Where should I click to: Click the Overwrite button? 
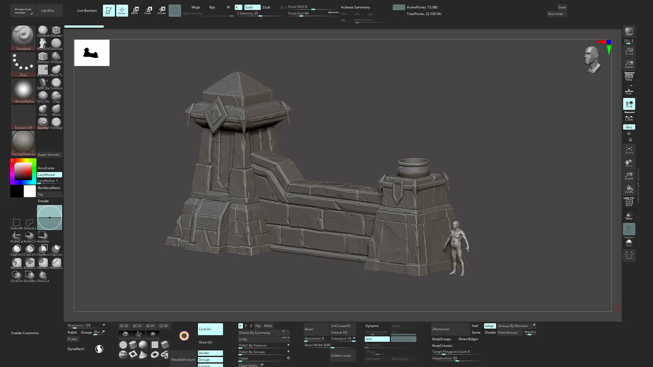point(556,14)
